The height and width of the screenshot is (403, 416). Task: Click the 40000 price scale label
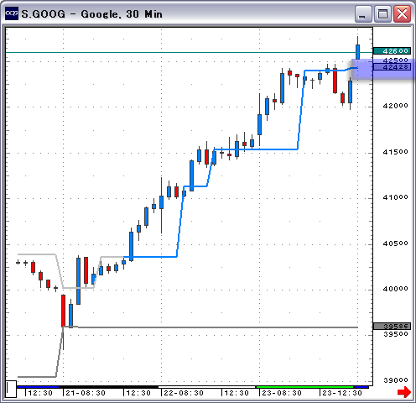[395, 289]
